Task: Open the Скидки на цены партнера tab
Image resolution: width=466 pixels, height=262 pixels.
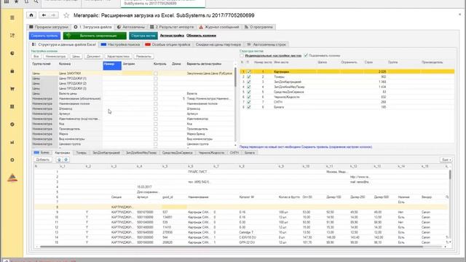Action: pos(218,44)
